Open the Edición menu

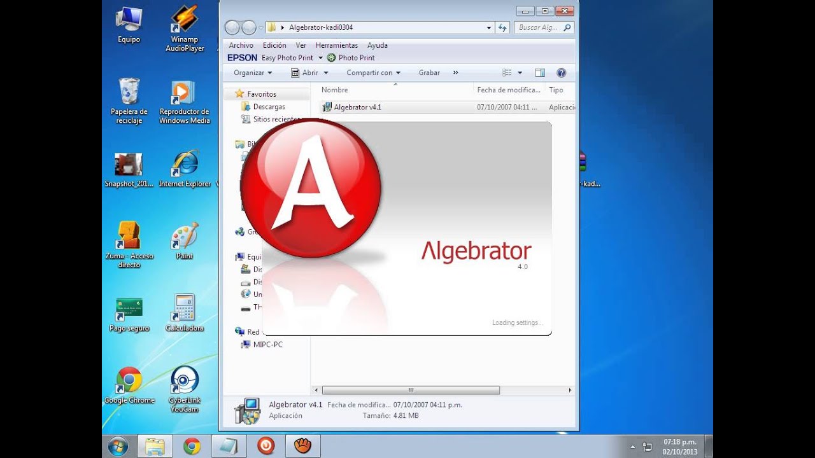(x=274, y=45)
